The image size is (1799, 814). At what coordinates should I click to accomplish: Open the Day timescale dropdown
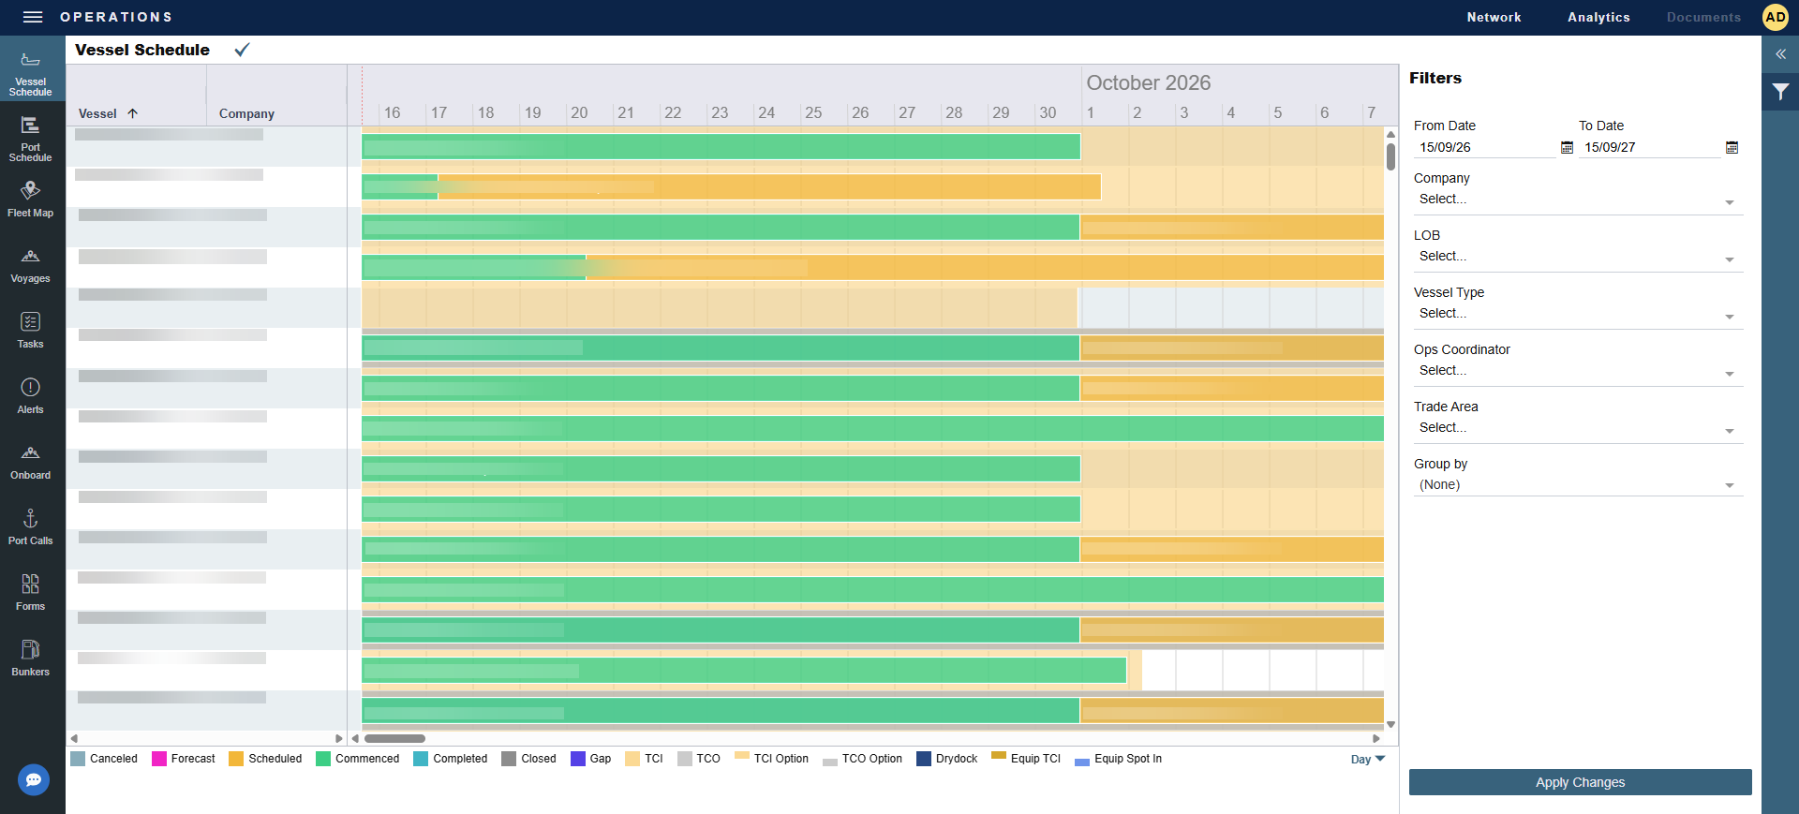point(1367,760)
